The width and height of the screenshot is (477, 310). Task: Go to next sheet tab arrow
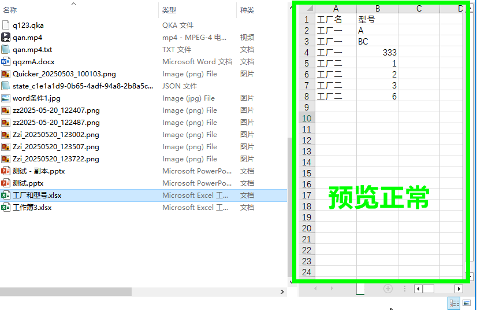click(x=332, y=289)
